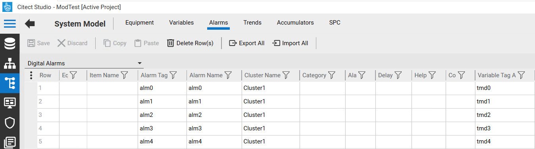Screen dimensions: 535x149
Task: Click the Delete Row(s) button
Action: click(x=190, y=43)
